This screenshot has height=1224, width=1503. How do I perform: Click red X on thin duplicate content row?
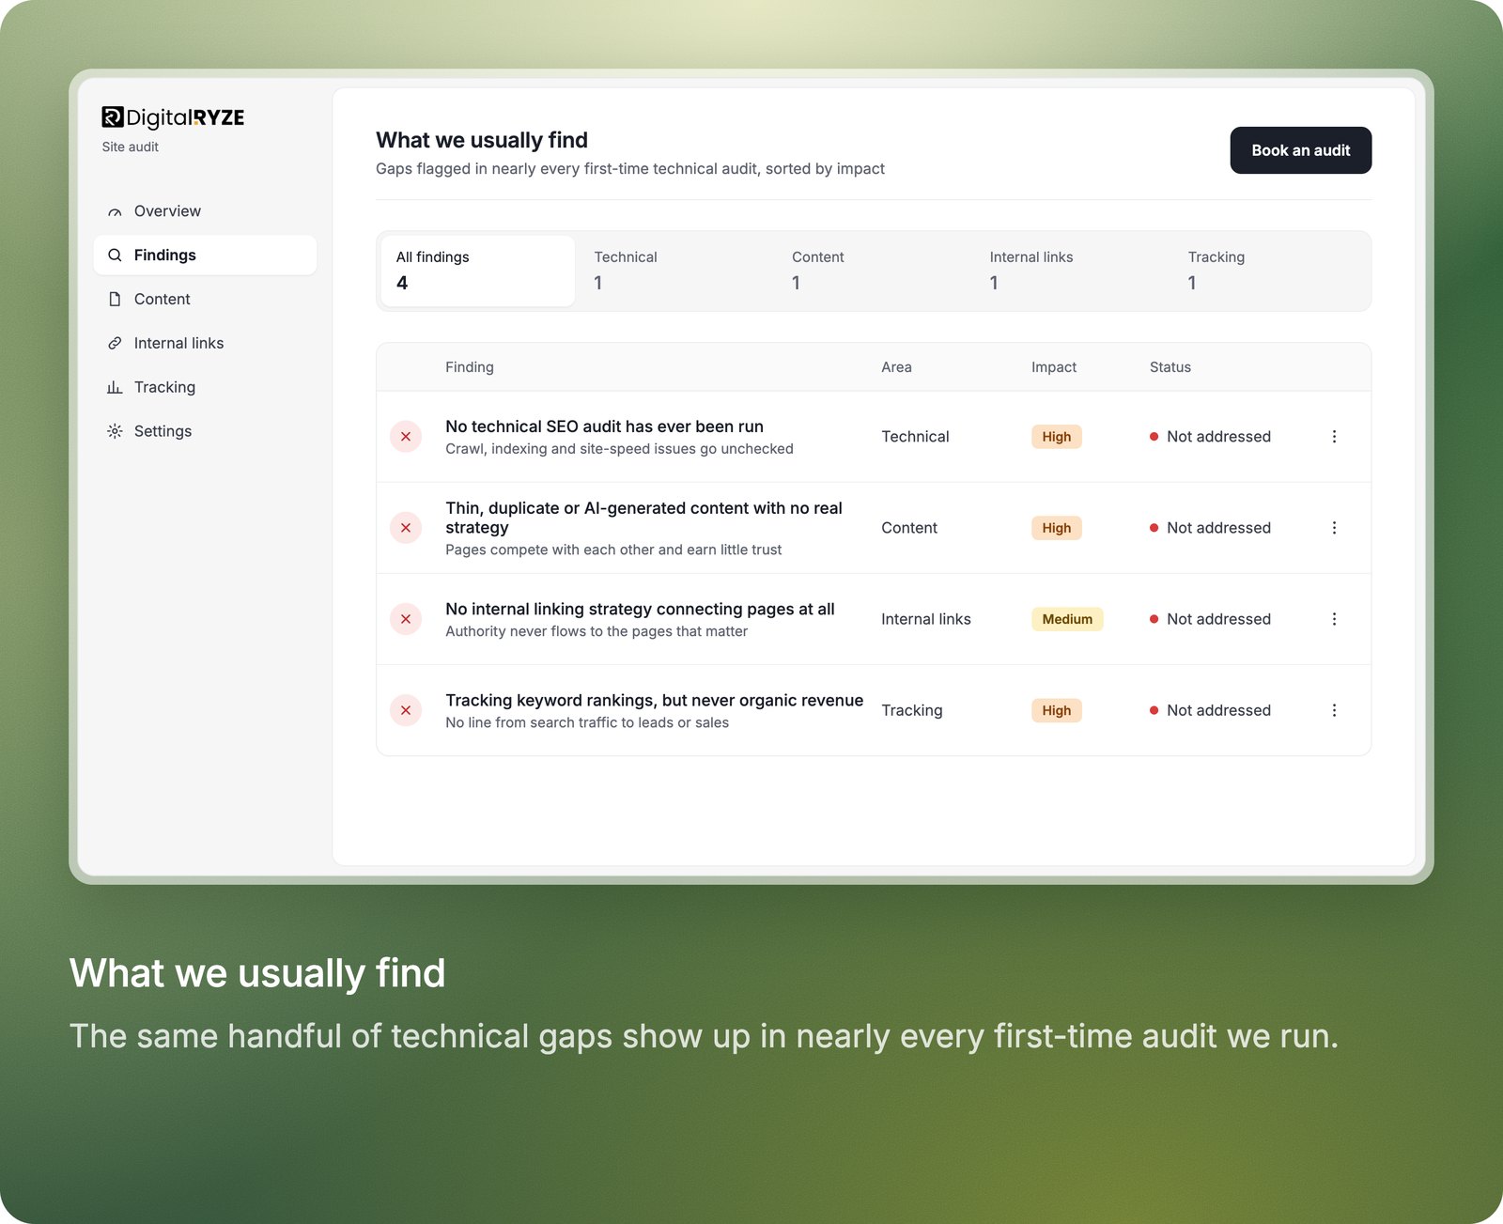[x=406, y=528]
